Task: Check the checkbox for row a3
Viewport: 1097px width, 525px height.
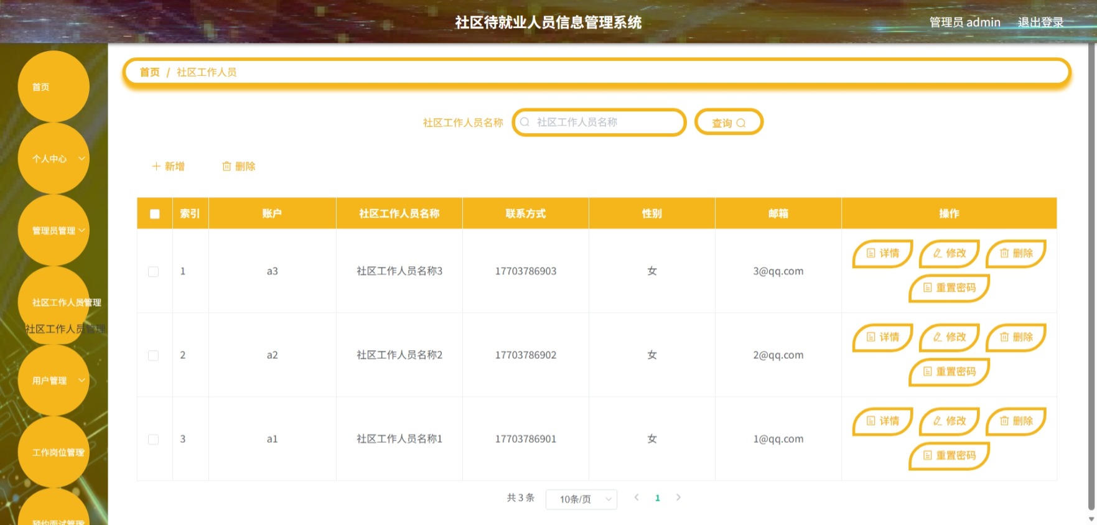Action: [x=153, y=272]
